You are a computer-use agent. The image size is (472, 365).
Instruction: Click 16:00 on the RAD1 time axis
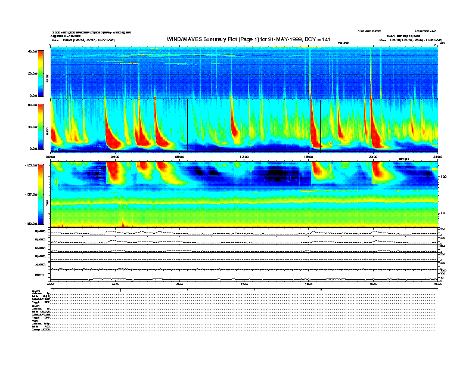[x=309, y=157]
